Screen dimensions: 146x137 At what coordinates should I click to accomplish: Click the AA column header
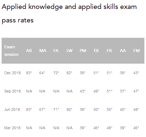click(x=123, y=51)
